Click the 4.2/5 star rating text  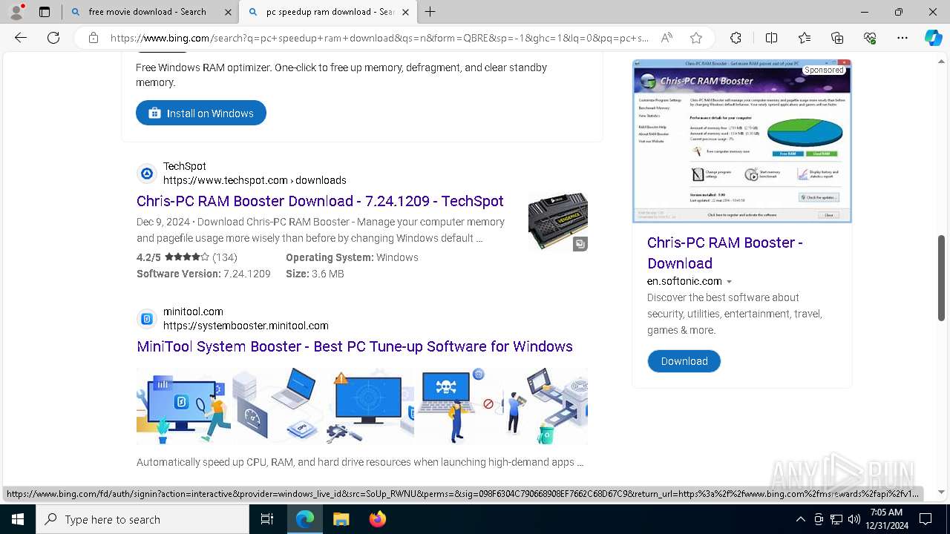pos(187,257)
